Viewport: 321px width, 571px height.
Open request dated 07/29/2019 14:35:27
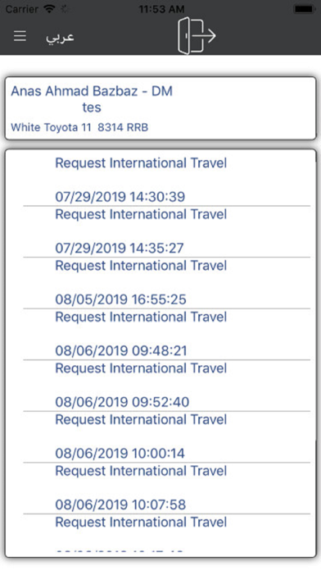[x=166, y=231]
